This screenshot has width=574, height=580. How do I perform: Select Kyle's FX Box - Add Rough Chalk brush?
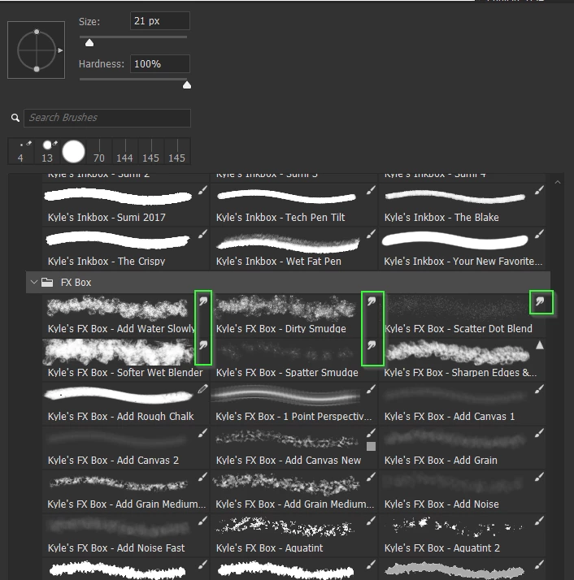point(125,403)
